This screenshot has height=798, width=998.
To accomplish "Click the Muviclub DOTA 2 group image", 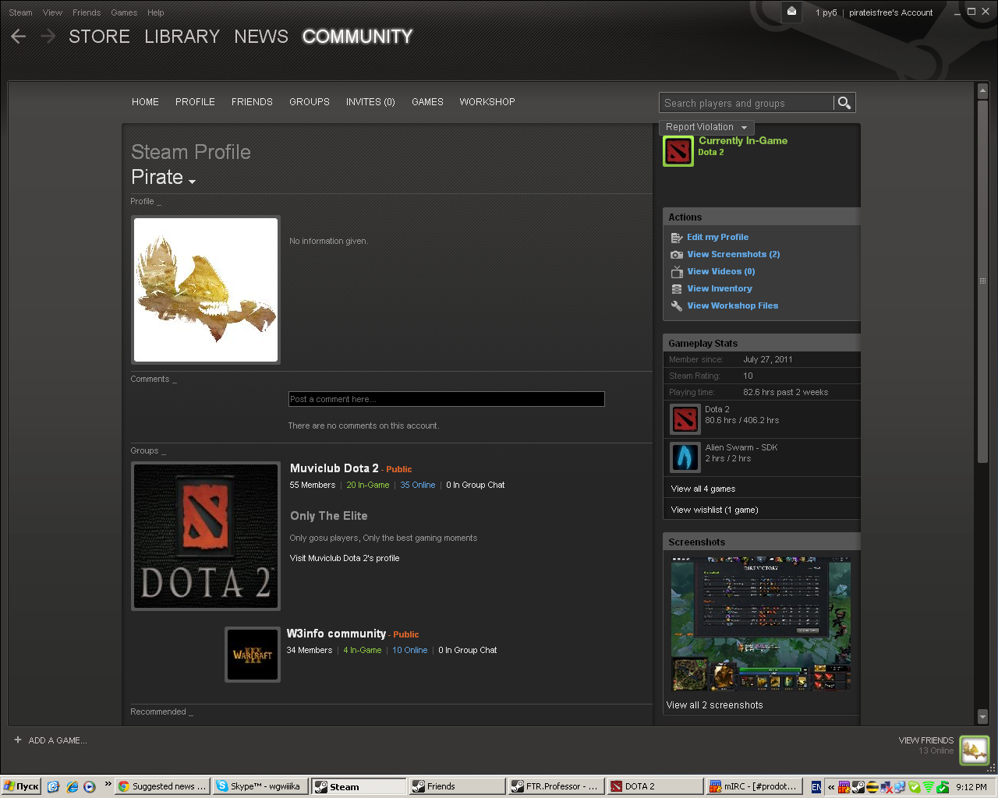I will (206, 536).
